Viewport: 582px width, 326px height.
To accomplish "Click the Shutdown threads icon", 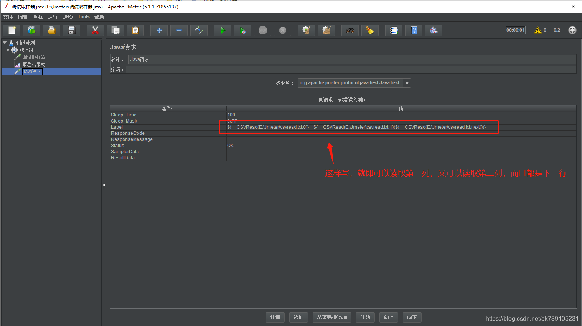I will (x=283, y=30).
